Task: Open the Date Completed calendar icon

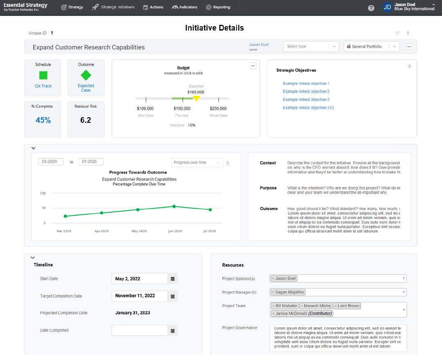Action: [x=172, y=330]
